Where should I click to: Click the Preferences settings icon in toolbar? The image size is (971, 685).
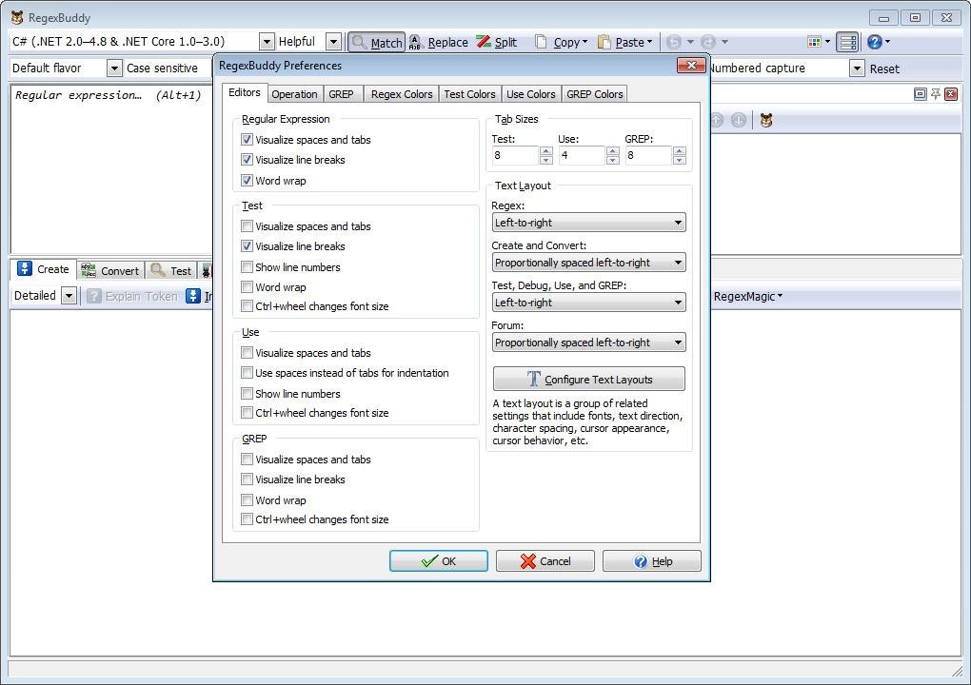pyautogui.click(x=847, y=42)
